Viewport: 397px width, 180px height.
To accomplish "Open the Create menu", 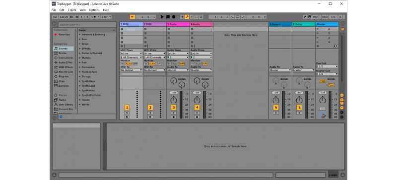I will pos(72,10).
